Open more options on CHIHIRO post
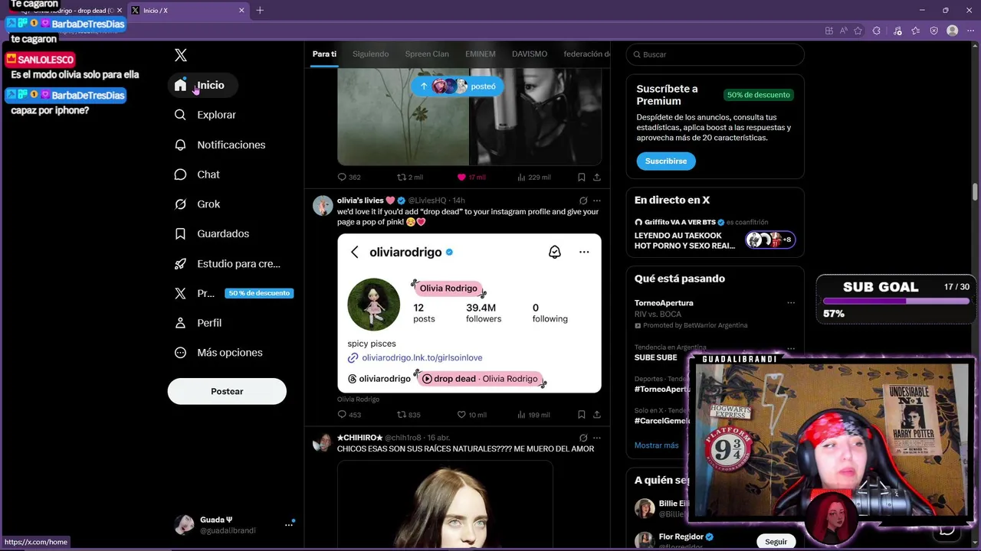 coord(597,438)
